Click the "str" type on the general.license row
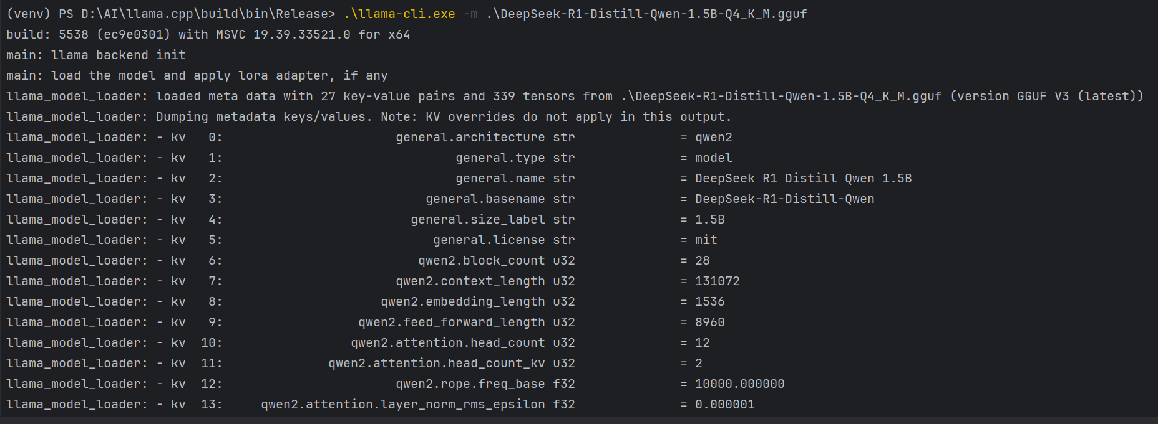This screenshot has height=424, width=1158. [x=564, y=240]
